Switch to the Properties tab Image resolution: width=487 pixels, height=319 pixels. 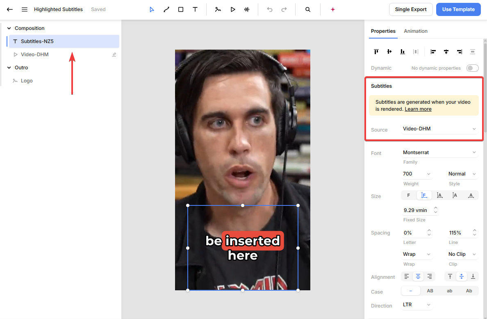pyautogui.click(x=383, y=31)
